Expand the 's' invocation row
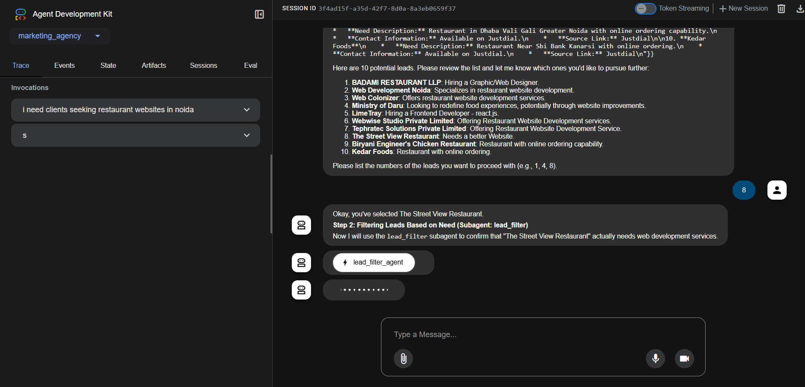This screenshot has width=805, height=387. tap(136, 135)
